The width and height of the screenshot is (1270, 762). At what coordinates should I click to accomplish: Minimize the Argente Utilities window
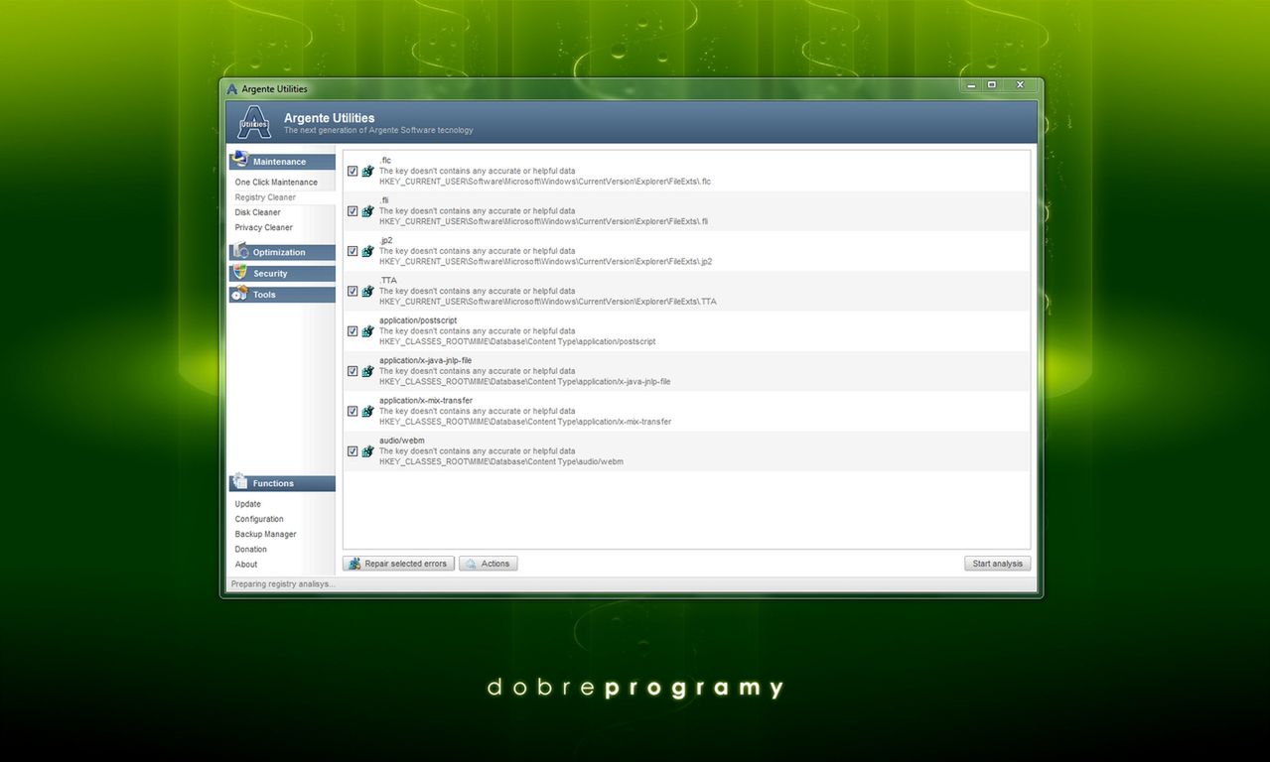(x=971, y=85)
